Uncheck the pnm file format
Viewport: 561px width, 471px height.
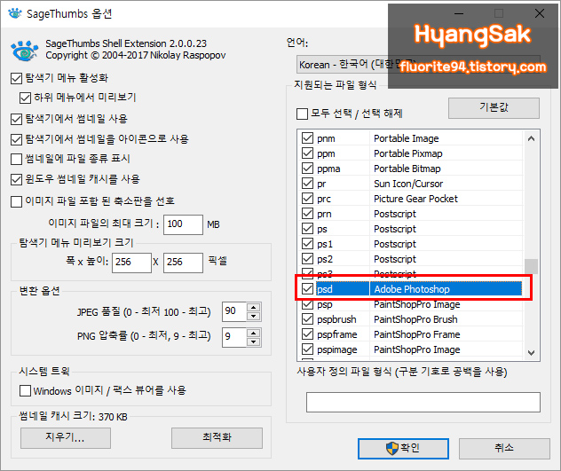point(307,138)
